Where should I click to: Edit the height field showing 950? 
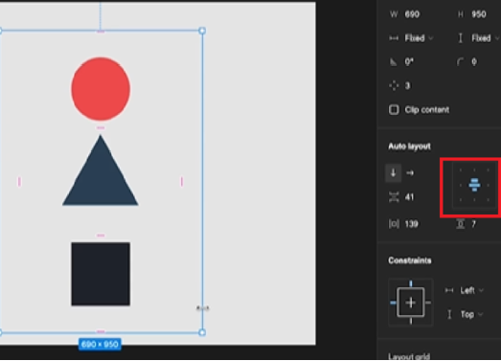[x=479, y=14]
